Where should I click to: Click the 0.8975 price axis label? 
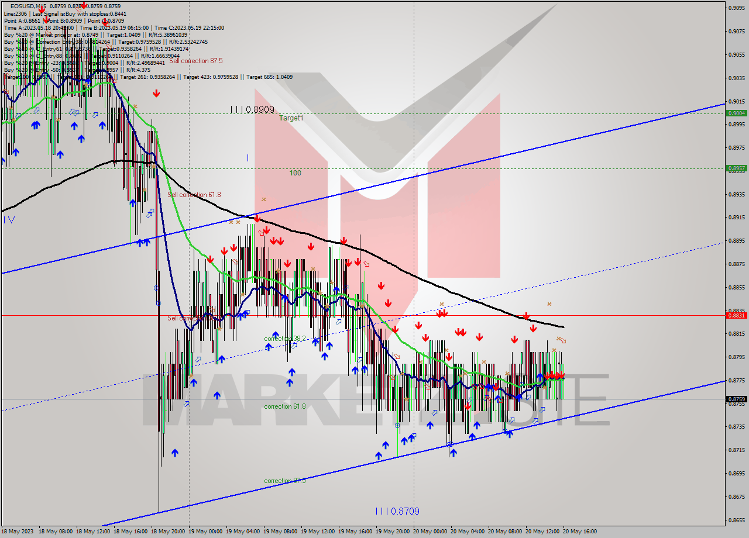[736, 147]
